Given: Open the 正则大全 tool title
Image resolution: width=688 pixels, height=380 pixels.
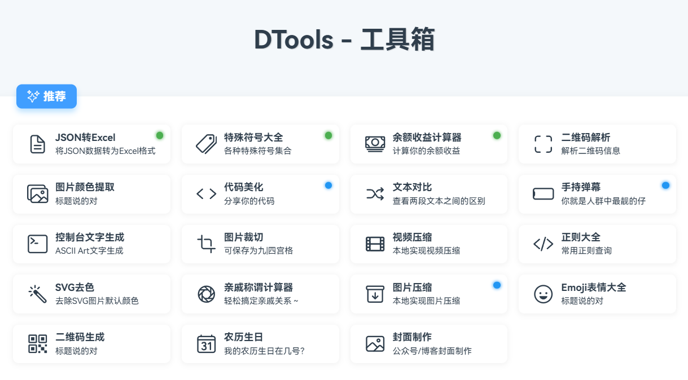Looking at the screenshot, I should 581,237.
